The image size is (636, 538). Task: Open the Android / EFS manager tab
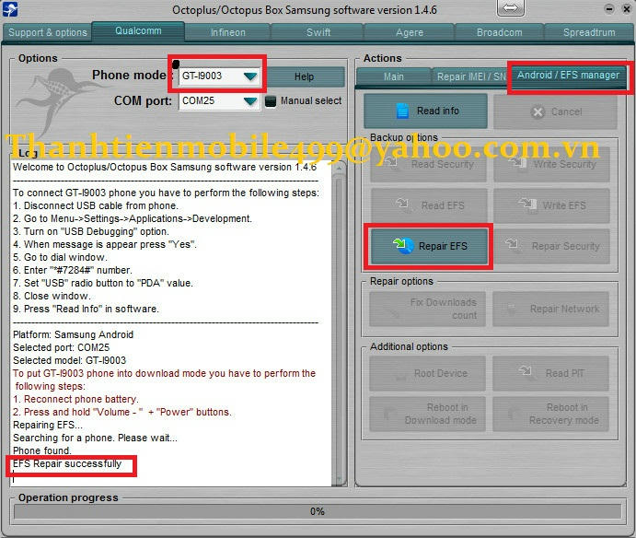coord(568,76)
